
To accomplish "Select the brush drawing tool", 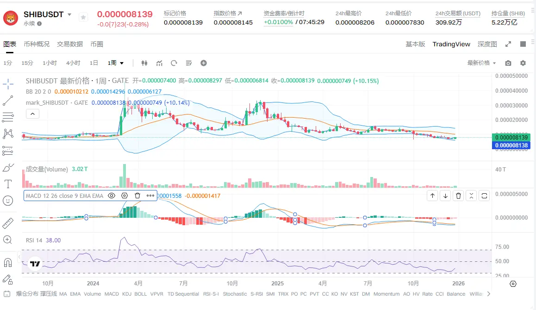I will click(8, 167).
